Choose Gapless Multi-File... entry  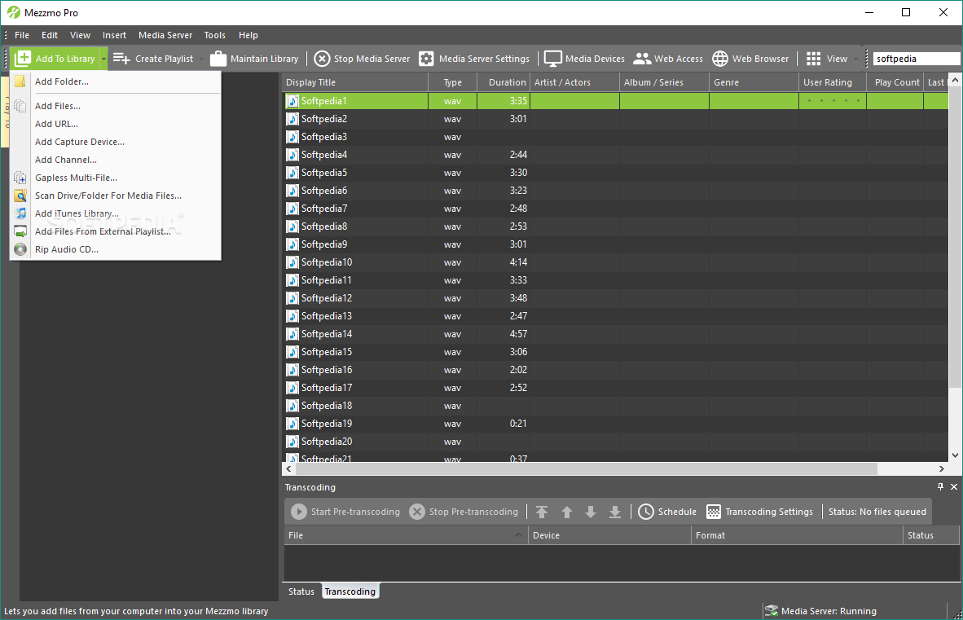point(116,178)
